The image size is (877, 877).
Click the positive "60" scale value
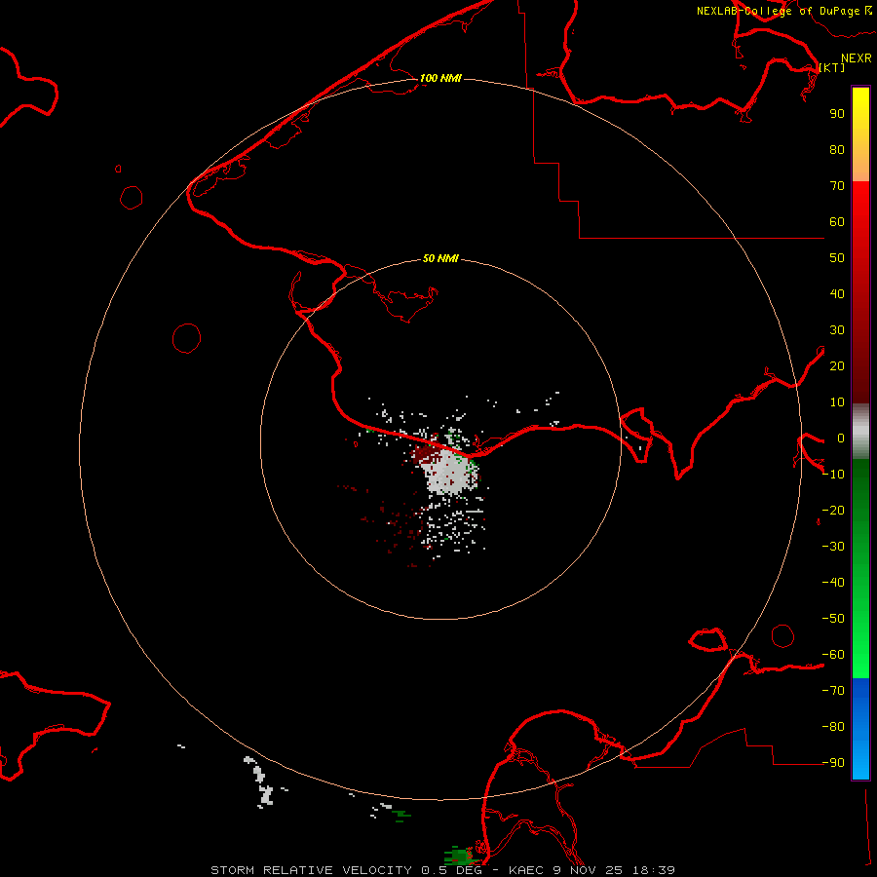837,221
